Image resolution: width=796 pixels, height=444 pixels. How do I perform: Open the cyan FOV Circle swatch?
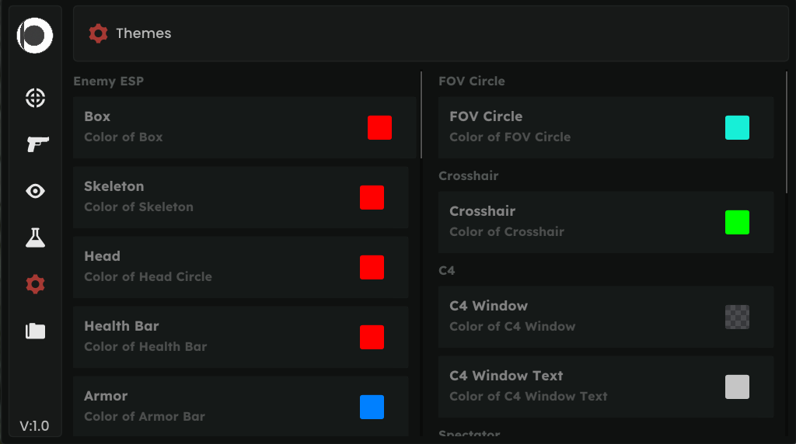click(x=737, y=128)
